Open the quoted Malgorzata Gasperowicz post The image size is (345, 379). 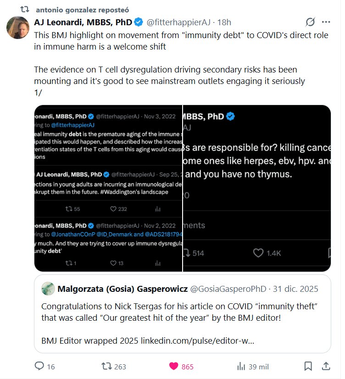[183, 317]
